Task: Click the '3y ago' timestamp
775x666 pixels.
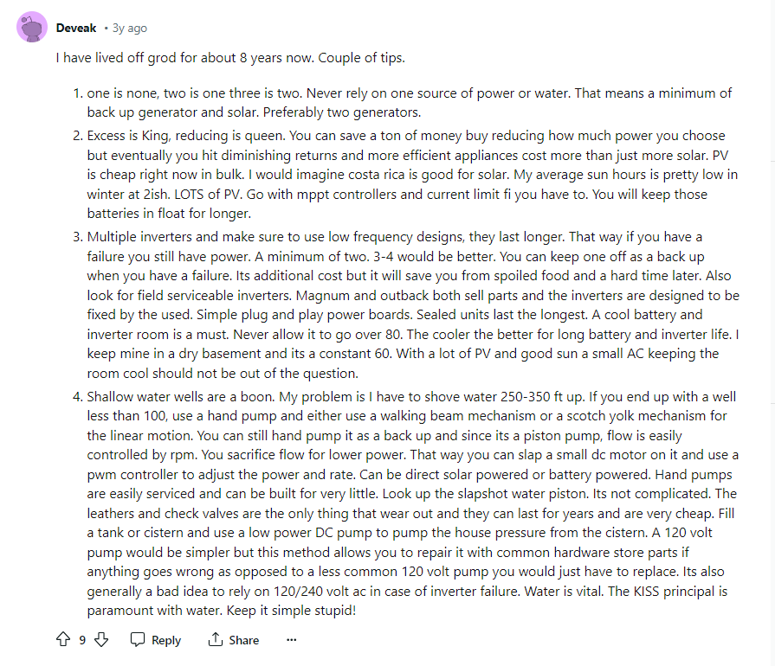Action: point(130,28)
